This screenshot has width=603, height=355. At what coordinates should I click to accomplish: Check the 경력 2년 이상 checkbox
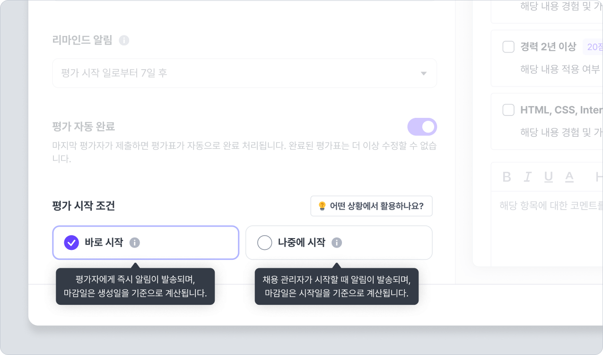[508, 47]
